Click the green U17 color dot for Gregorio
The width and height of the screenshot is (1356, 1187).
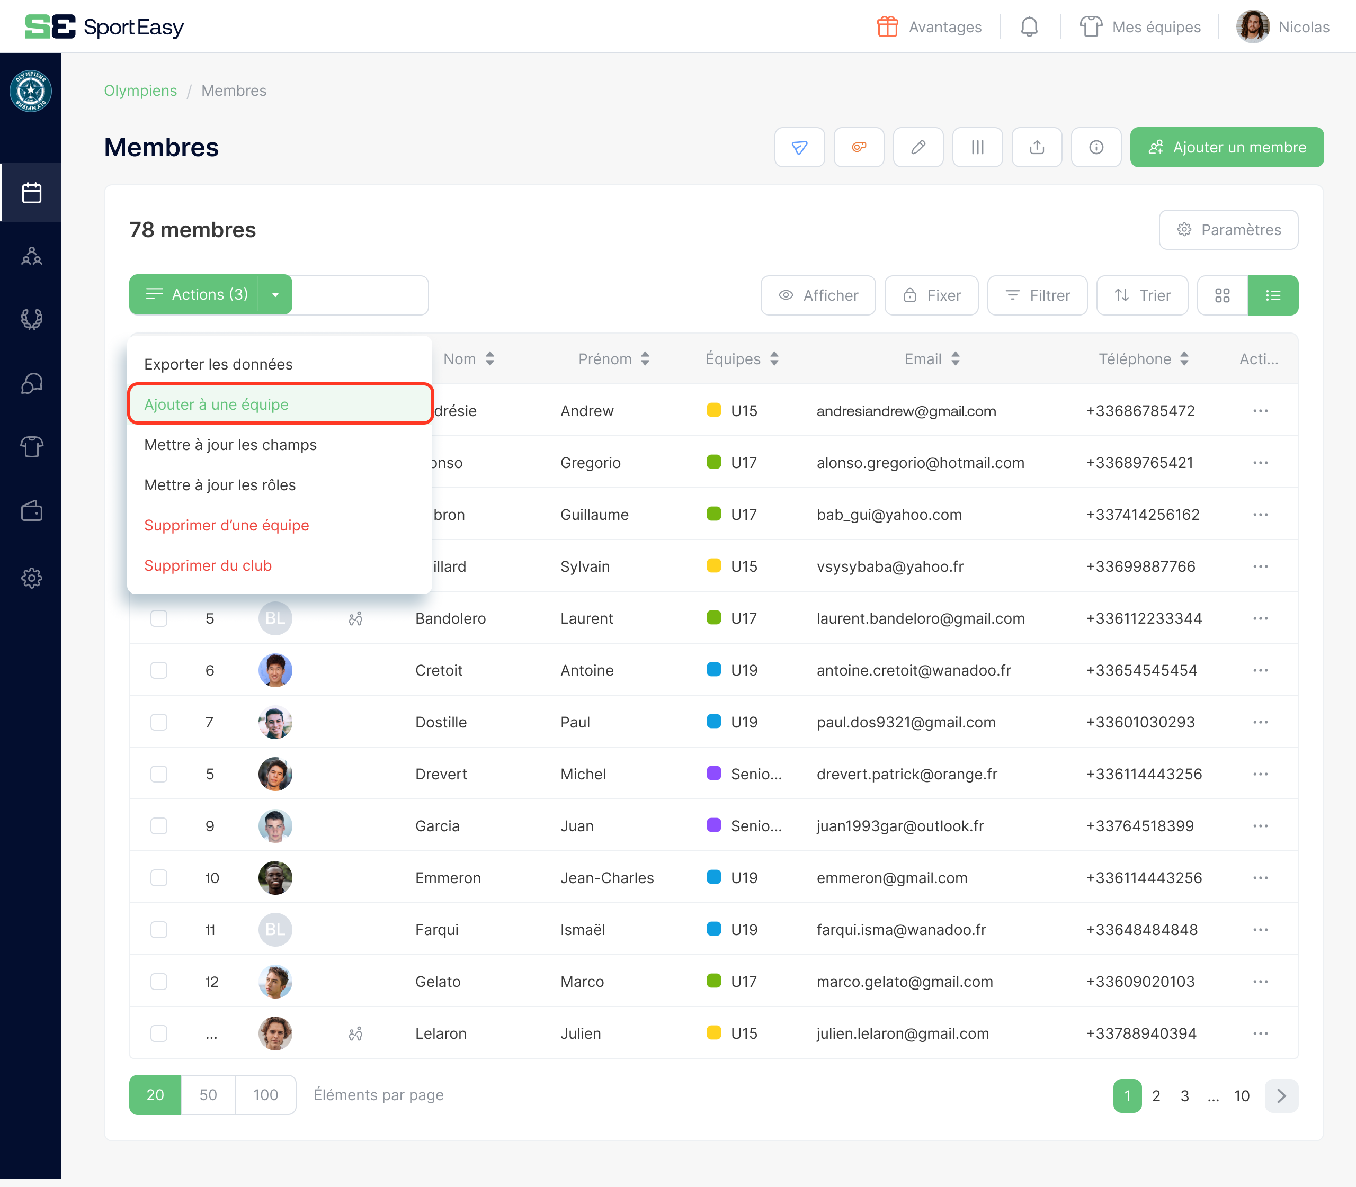tap(713, 462)
